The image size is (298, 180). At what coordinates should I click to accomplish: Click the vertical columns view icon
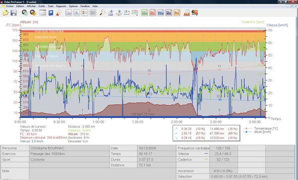click(x=93, y=13)
